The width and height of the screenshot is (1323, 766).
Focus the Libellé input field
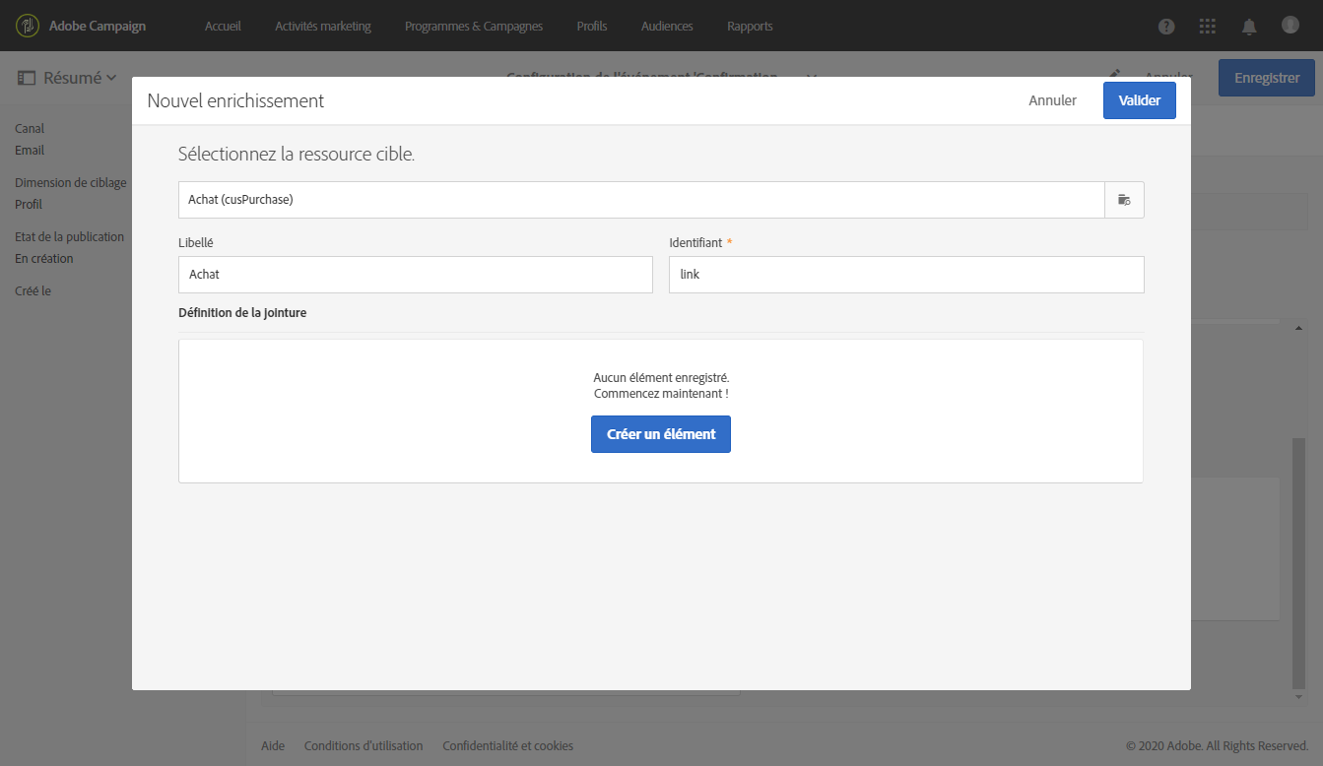tap(415, 275)
